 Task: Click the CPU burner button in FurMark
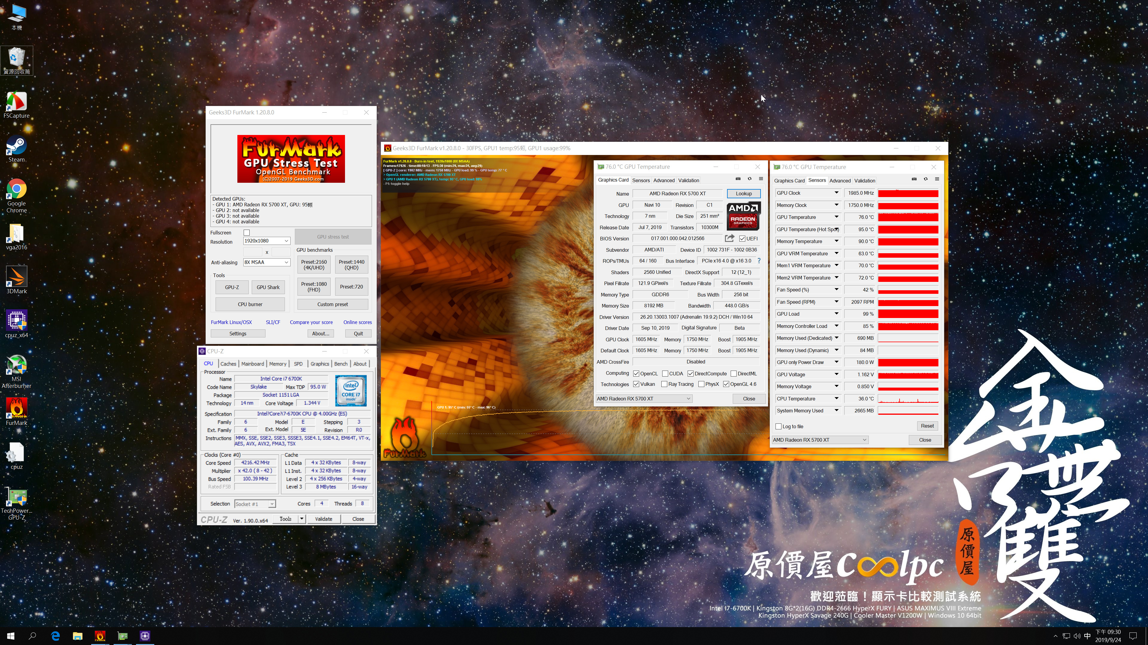click(250, 305)
